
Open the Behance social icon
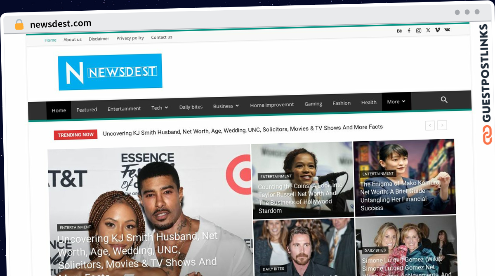399,31
